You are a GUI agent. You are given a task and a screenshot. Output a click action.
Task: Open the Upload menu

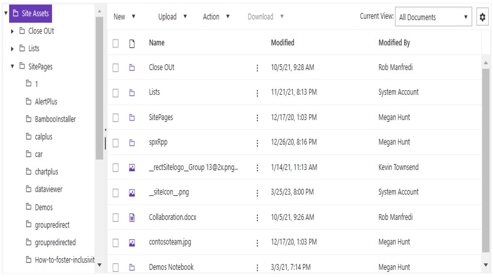[x=173, y=17]
